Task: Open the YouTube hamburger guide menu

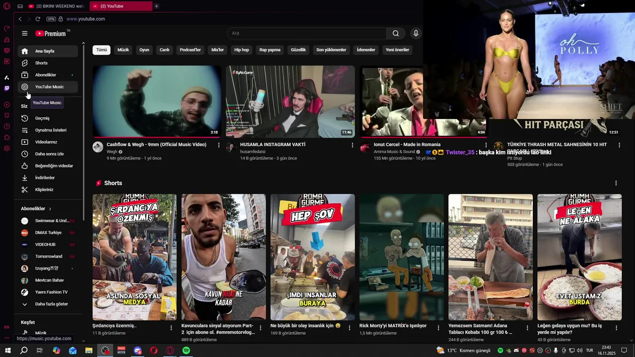Action: (25, 33)
